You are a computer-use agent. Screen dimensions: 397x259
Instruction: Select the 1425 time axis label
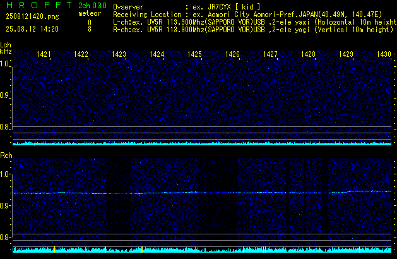pyautogui.click(x=194, y=54)
